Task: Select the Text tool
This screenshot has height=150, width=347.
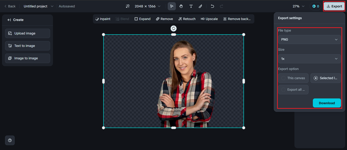Action: [191, 6]
